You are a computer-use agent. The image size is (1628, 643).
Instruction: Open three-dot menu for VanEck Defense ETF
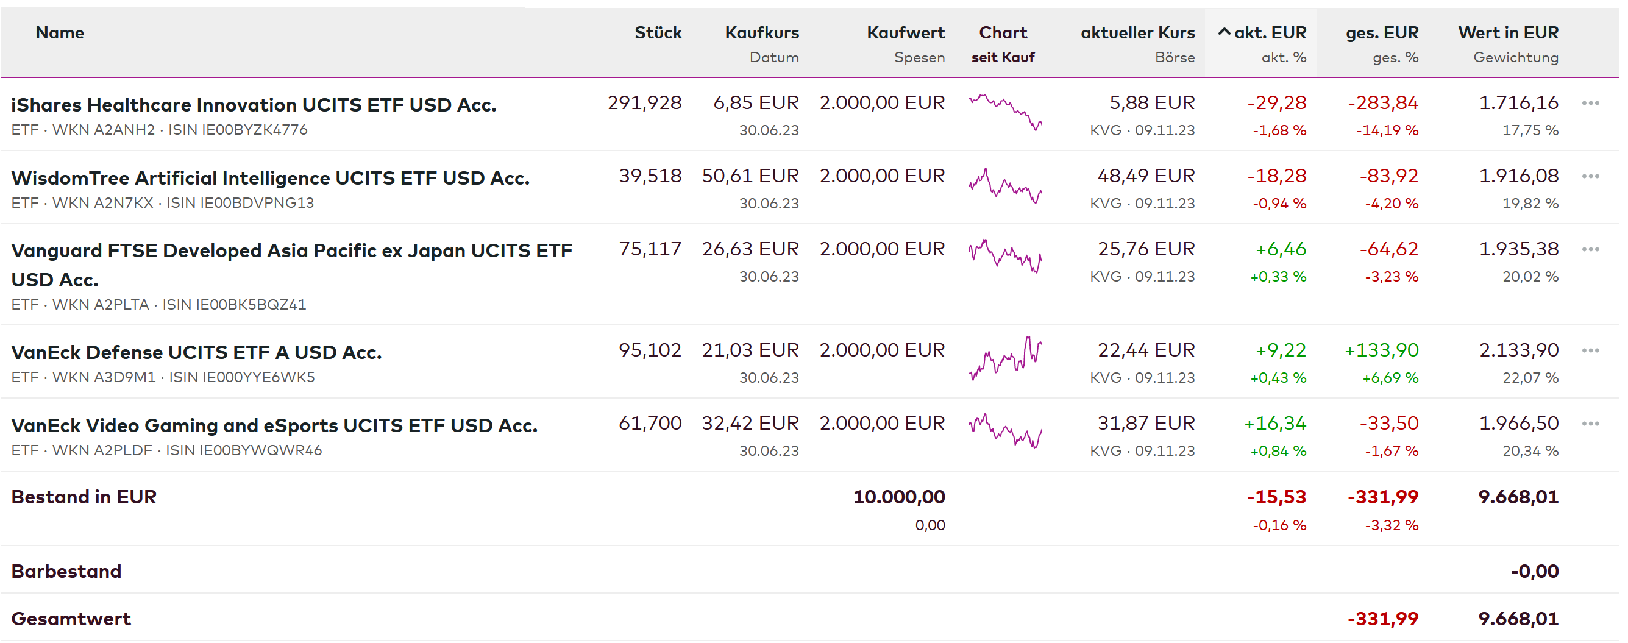point(1590,351)
